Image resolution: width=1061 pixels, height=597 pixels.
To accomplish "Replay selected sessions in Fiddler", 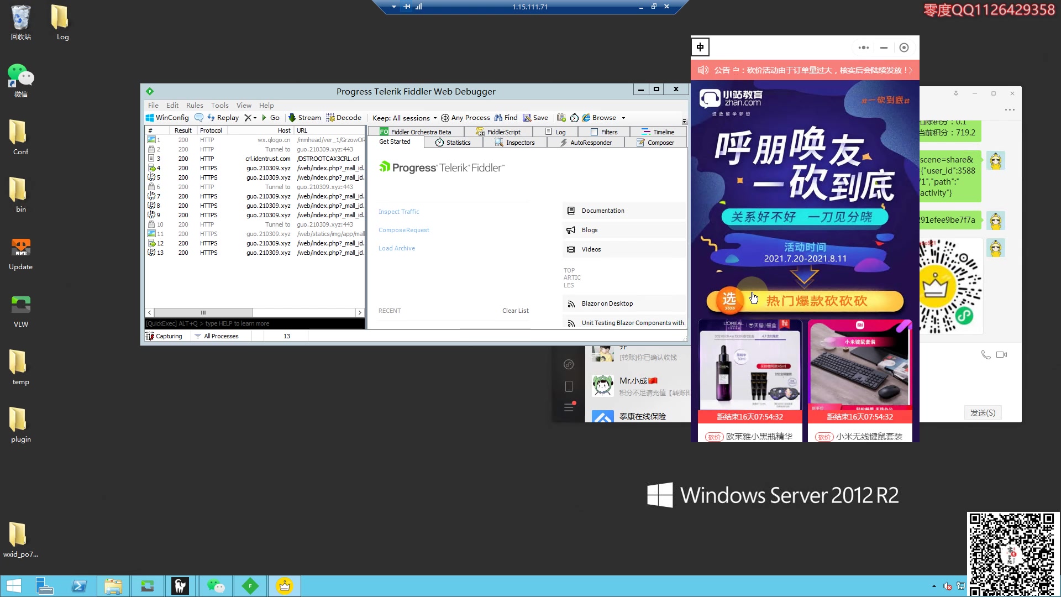I will (223, 118).
